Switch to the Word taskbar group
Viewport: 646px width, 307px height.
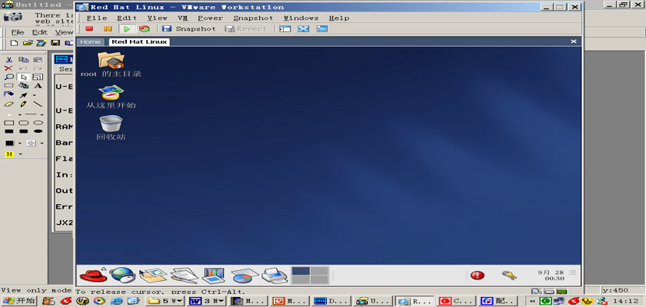206,301
